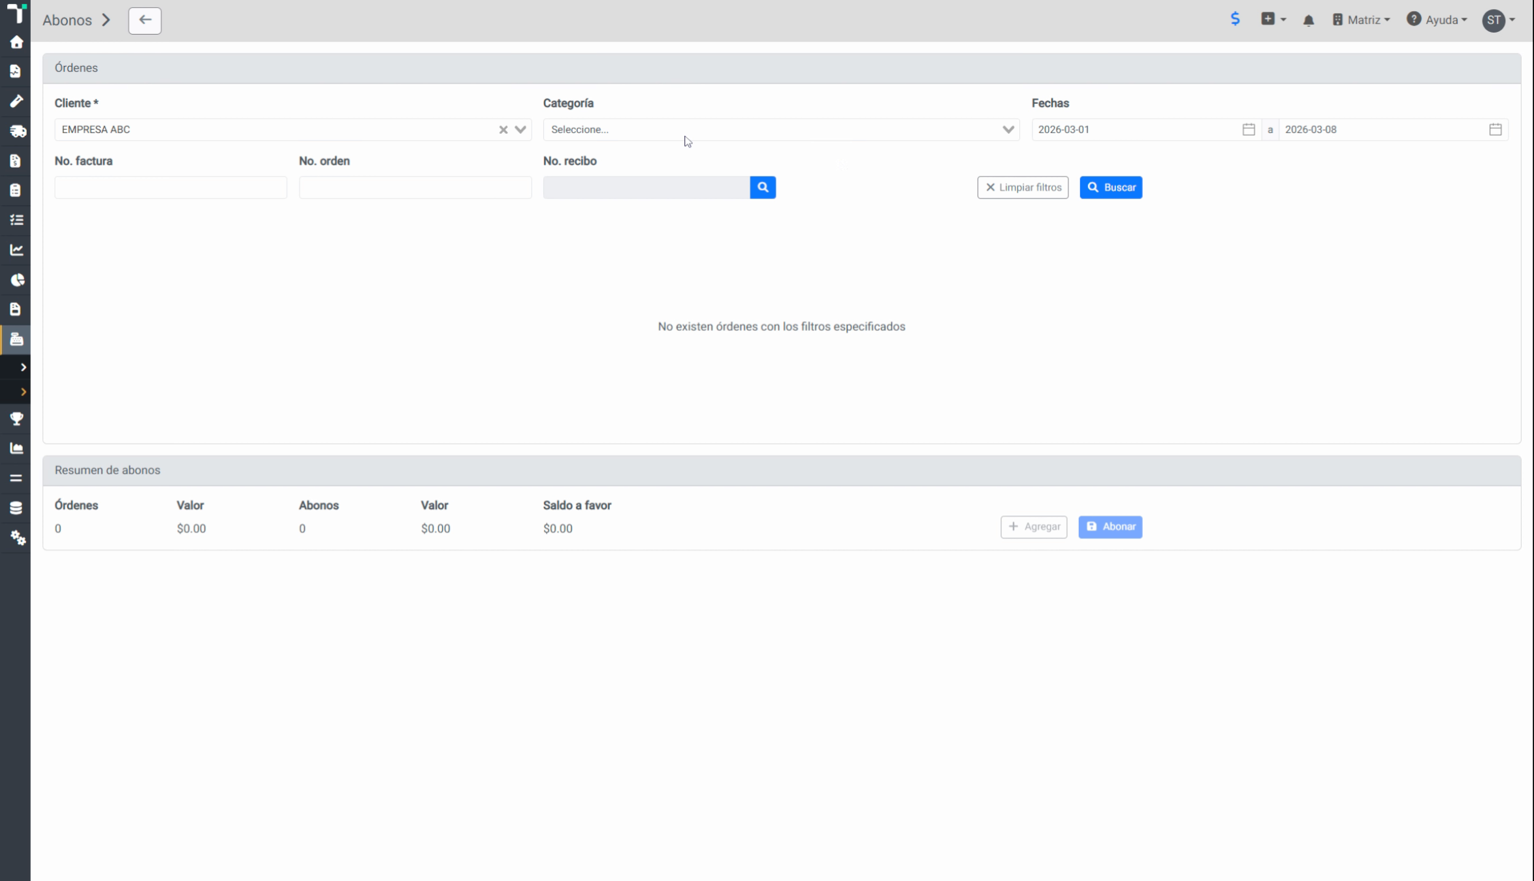Click the delivery truck sidebar icon
Image resolution: width=1534 pixels, height=881 pixels.
click(17, 131)
